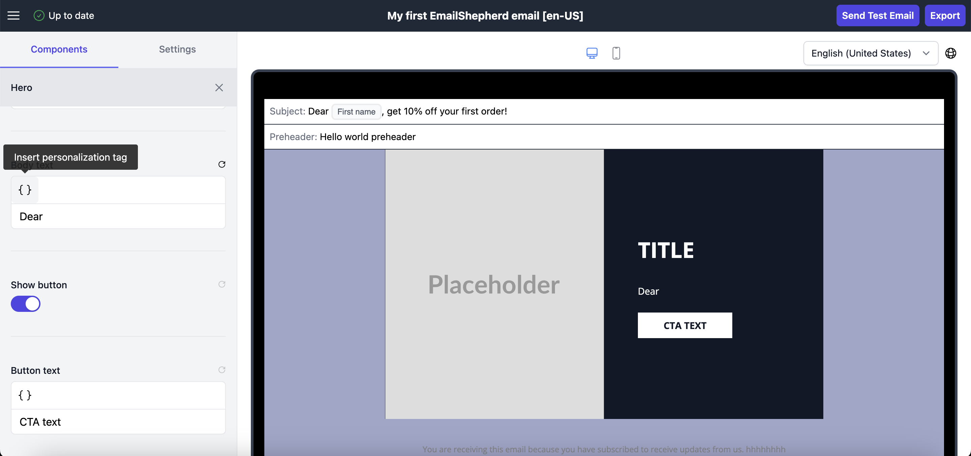This screenshot has height=456, width=971.
Task: Reset the Button text field
Action: tap(222, 369)
